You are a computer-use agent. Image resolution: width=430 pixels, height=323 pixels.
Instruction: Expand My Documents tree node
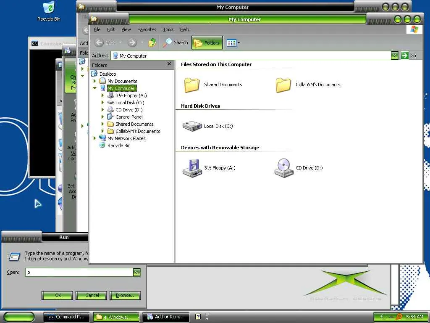(94, 81)
